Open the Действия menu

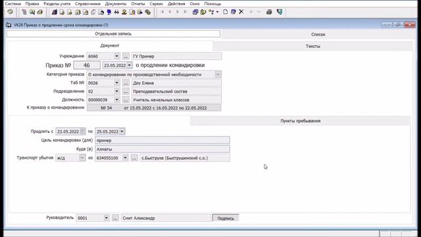click(176, 4)
